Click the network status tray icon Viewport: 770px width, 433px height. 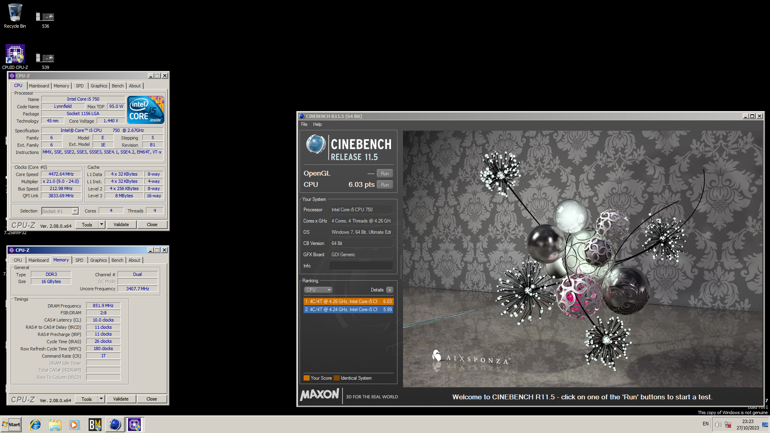pos(728,424)
